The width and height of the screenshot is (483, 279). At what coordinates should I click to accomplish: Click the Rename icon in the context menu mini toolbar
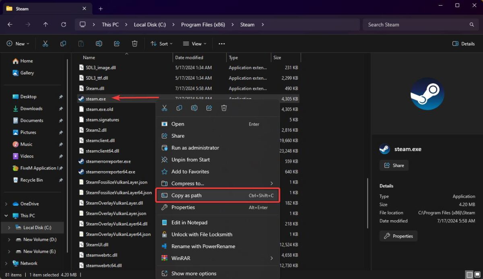pos(194,108)
